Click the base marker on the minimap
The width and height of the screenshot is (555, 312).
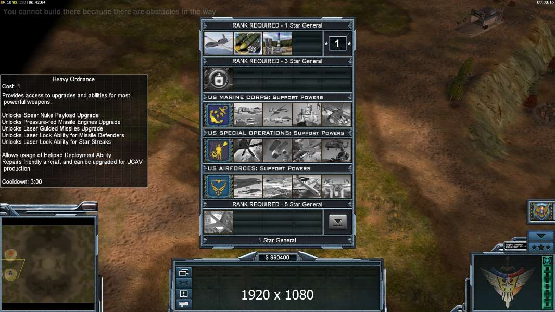tap(10, 254)
